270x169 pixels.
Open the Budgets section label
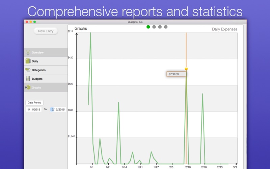click(37, 79)
